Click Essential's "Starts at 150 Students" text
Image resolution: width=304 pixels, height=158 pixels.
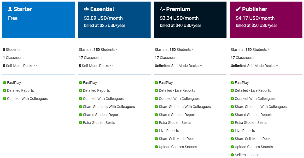[x=98, y=50]
